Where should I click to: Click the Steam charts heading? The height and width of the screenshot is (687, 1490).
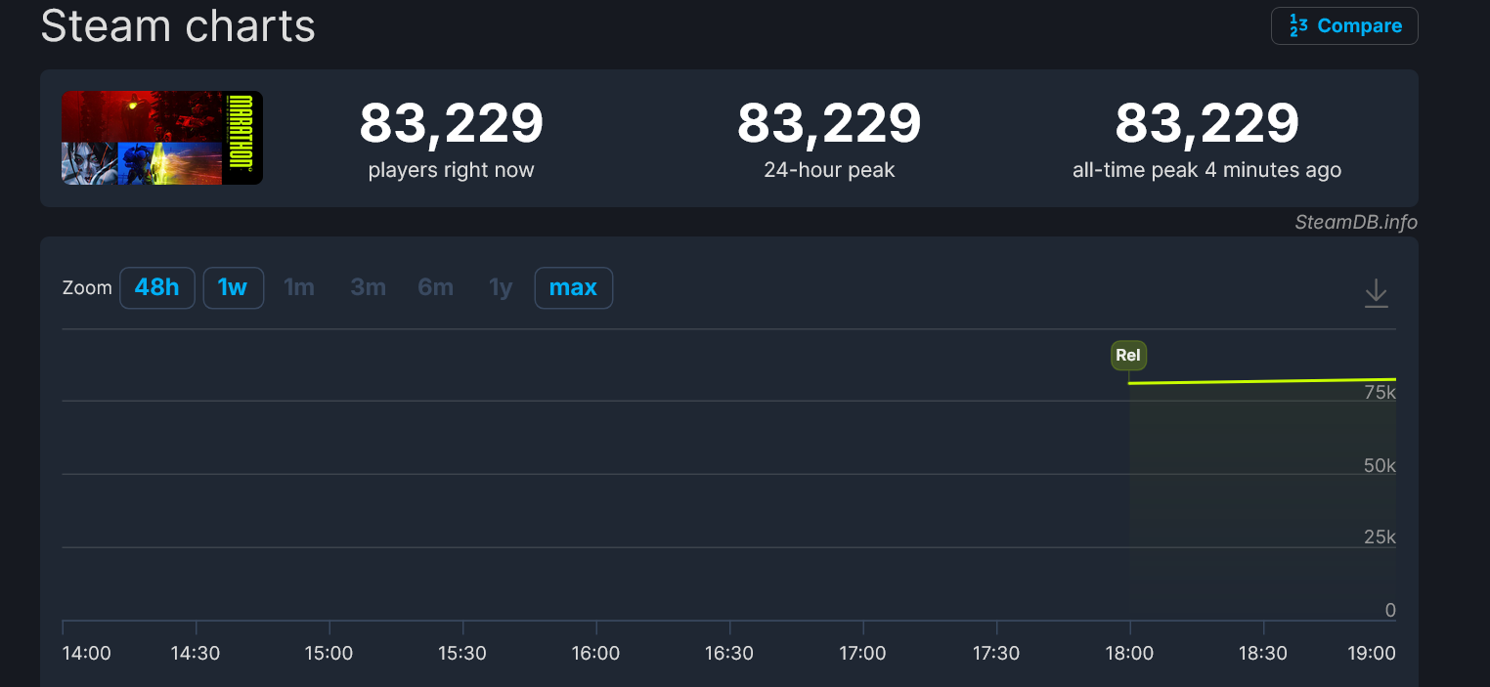(x=178, y=26)
